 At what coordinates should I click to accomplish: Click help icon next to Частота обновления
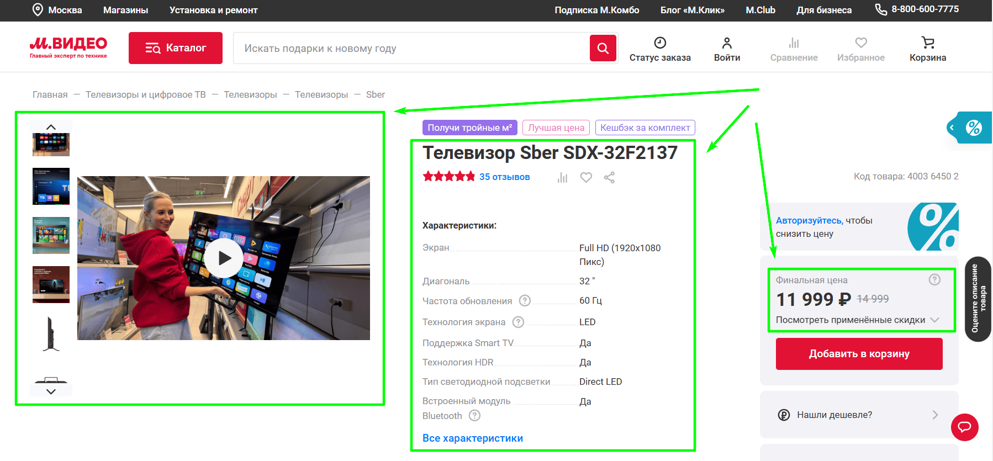pos(525,300)
